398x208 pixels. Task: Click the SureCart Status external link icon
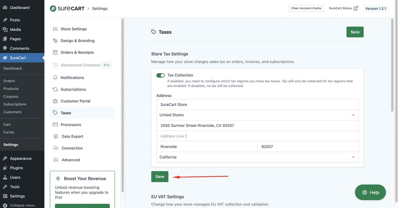(x=355, y=8)
